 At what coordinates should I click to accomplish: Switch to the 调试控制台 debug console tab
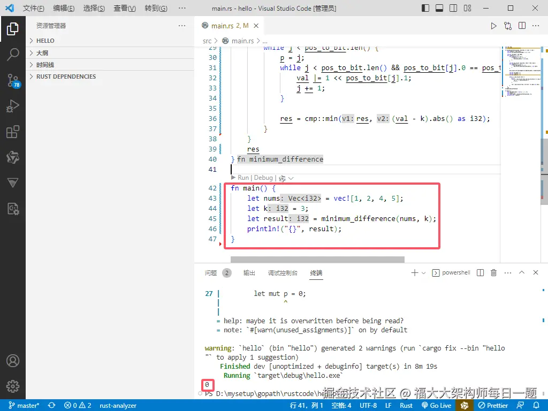(283, 273)
